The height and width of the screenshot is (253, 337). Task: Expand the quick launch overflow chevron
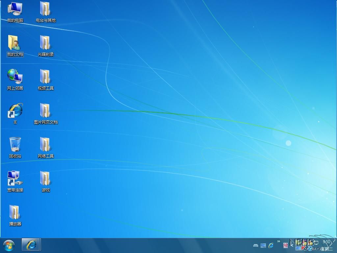click(x=278, y=241)
